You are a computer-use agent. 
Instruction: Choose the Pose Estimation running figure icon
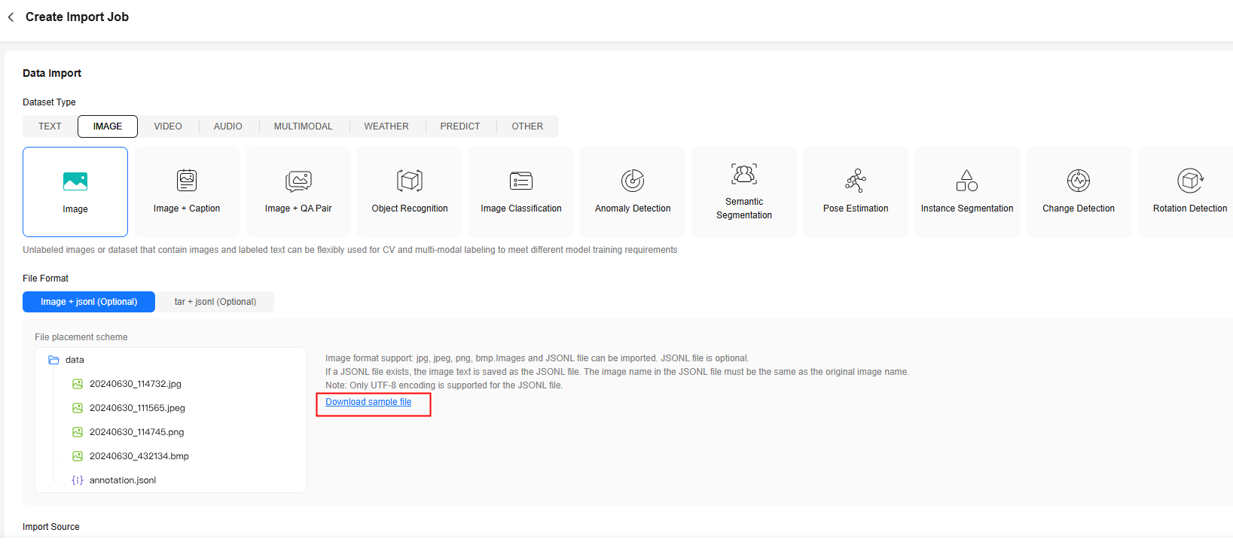click(856, 181)
